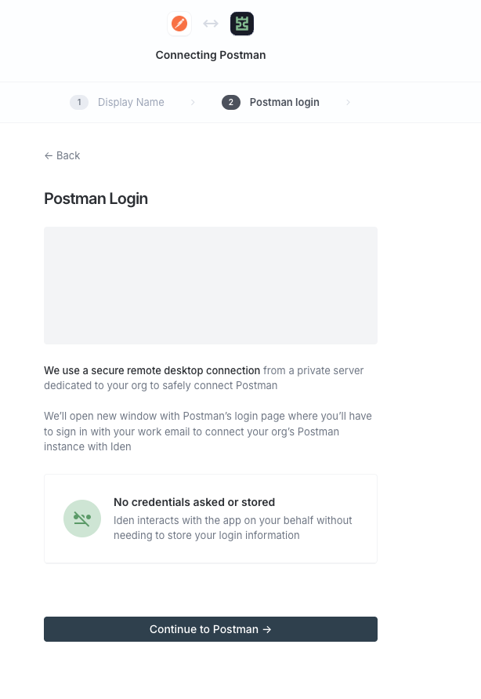Go back using the Back link
This screenshot has width=481, height=699.
pos(68,155)
